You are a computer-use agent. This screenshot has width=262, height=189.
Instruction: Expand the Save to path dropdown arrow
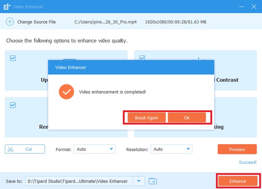[x=139, y=181]
